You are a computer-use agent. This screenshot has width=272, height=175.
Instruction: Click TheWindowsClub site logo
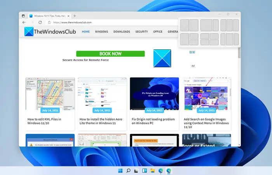(50, 31)
